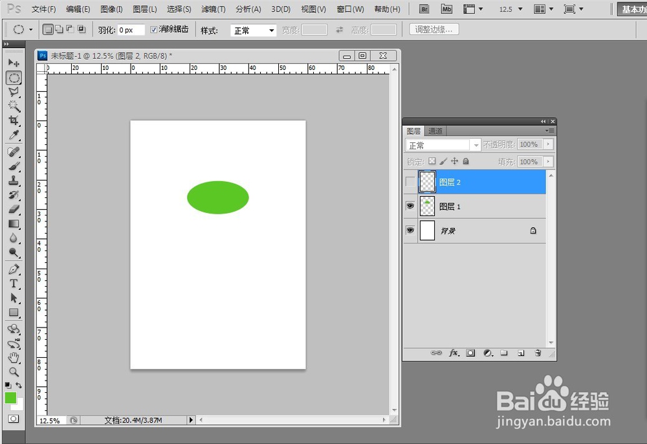The image size is (647, 444).
Task: Select the Blur tool
Action: (14, 238)
